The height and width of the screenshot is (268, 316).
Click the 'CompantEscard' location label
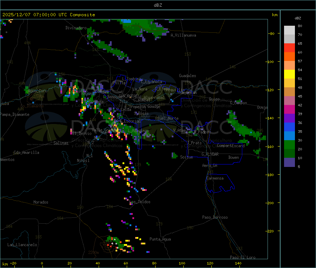pyautogui.click(x=231, y=146)
